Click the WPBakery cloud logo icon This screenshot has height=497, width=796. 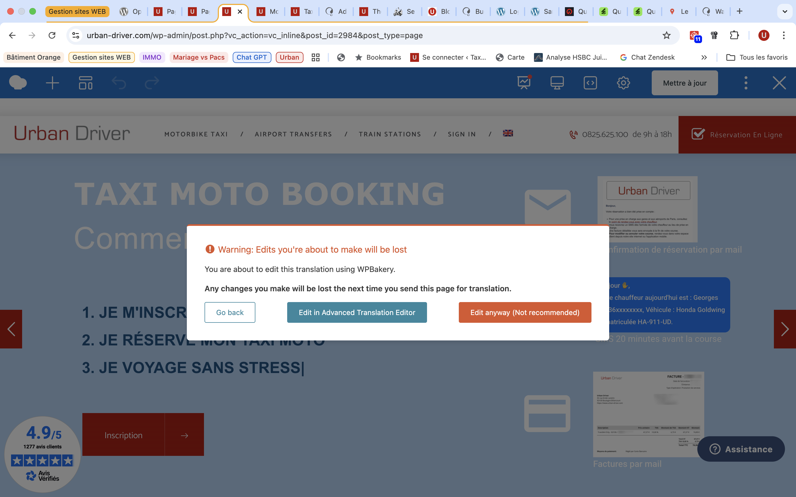point(18,83)
